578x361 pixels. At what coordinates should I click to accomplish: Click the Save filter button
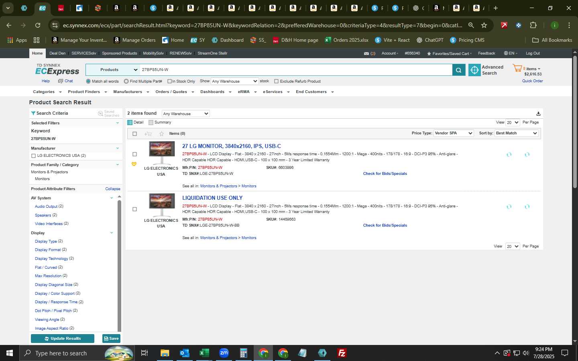pyautogui.click(x=111, y=339)
